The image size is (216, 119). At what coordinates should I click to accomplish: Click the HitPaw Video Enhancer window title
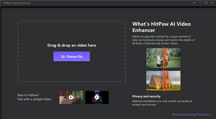point(17,3)
